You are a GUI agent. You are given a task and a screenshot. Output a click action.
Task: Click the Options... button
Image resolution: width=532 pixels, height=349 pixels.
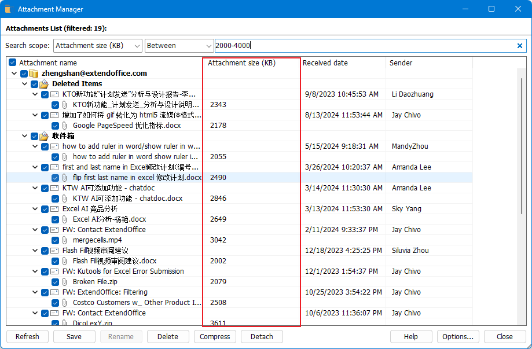coord(458,336)
